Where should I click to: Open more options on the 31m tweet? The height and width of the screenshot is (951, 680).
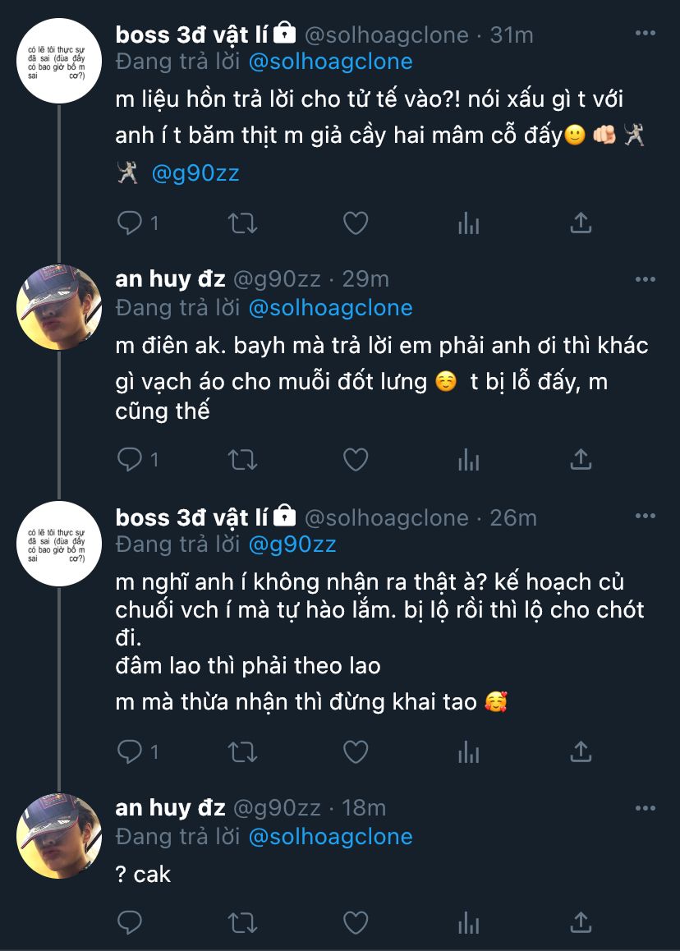click(x=646, y=34)
